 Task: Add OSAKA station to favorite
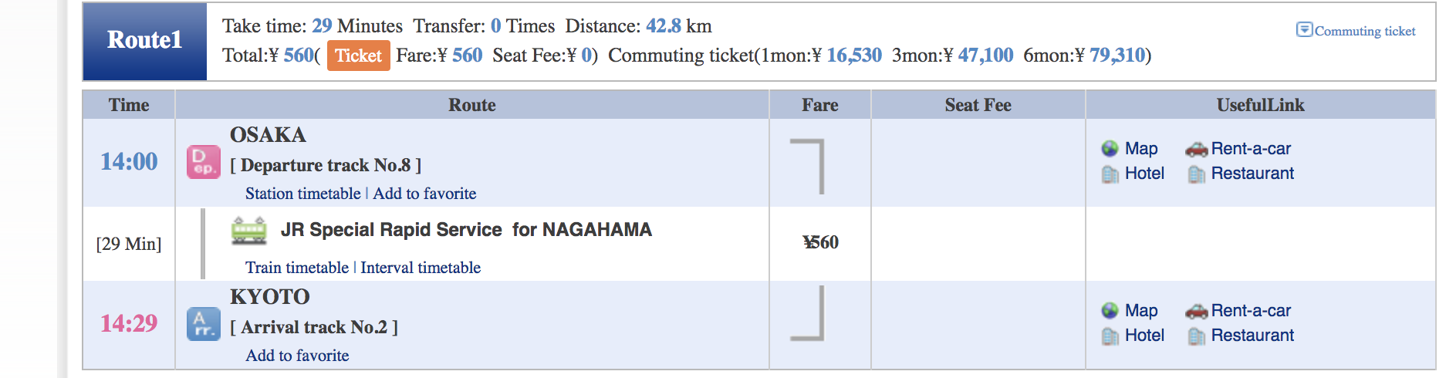point(424,194)
